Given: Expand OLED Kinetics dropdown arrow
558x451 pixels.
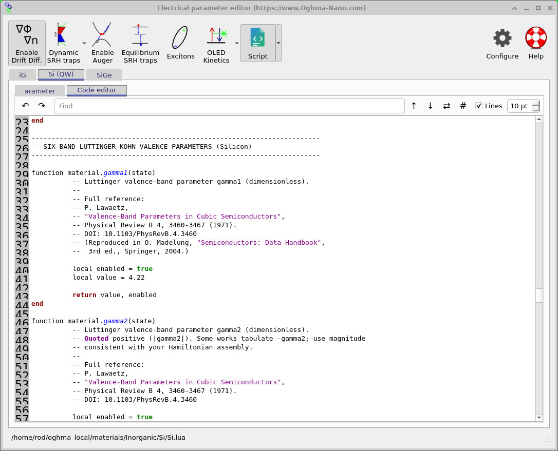Looking at the screenshot, I should click(x=237, y=43).
